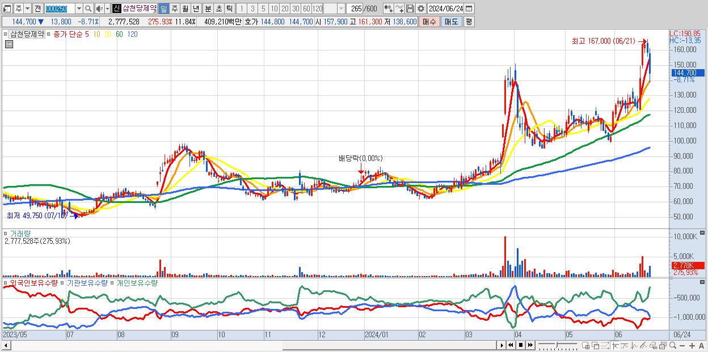708x352 pixels.
Task: Click the chart magnifier zoom icon
Action: pos(672,346)
